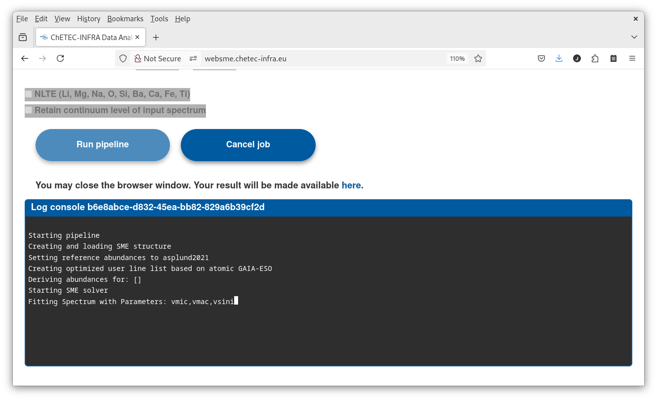657x400 pixels.
Task: Enable the NLTE checkbox
Action: click(x=29, y=94)
